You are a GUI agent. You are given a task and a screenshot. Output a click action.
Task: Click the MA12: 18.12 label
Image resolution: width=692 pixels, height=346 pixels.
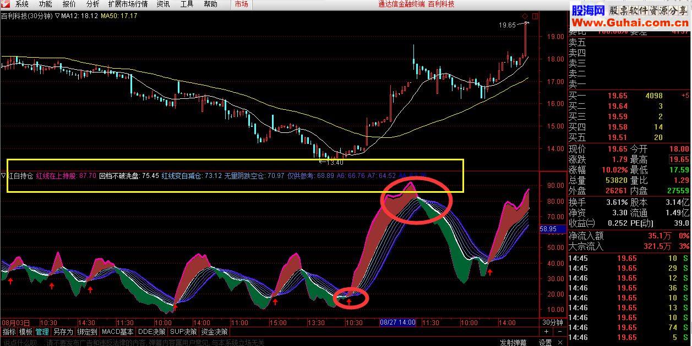pyautogui.click(x=80, y=16)
